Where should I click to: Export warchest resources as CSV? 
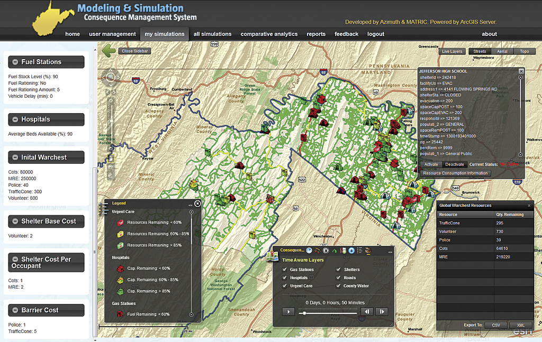[x=495, y=325]
